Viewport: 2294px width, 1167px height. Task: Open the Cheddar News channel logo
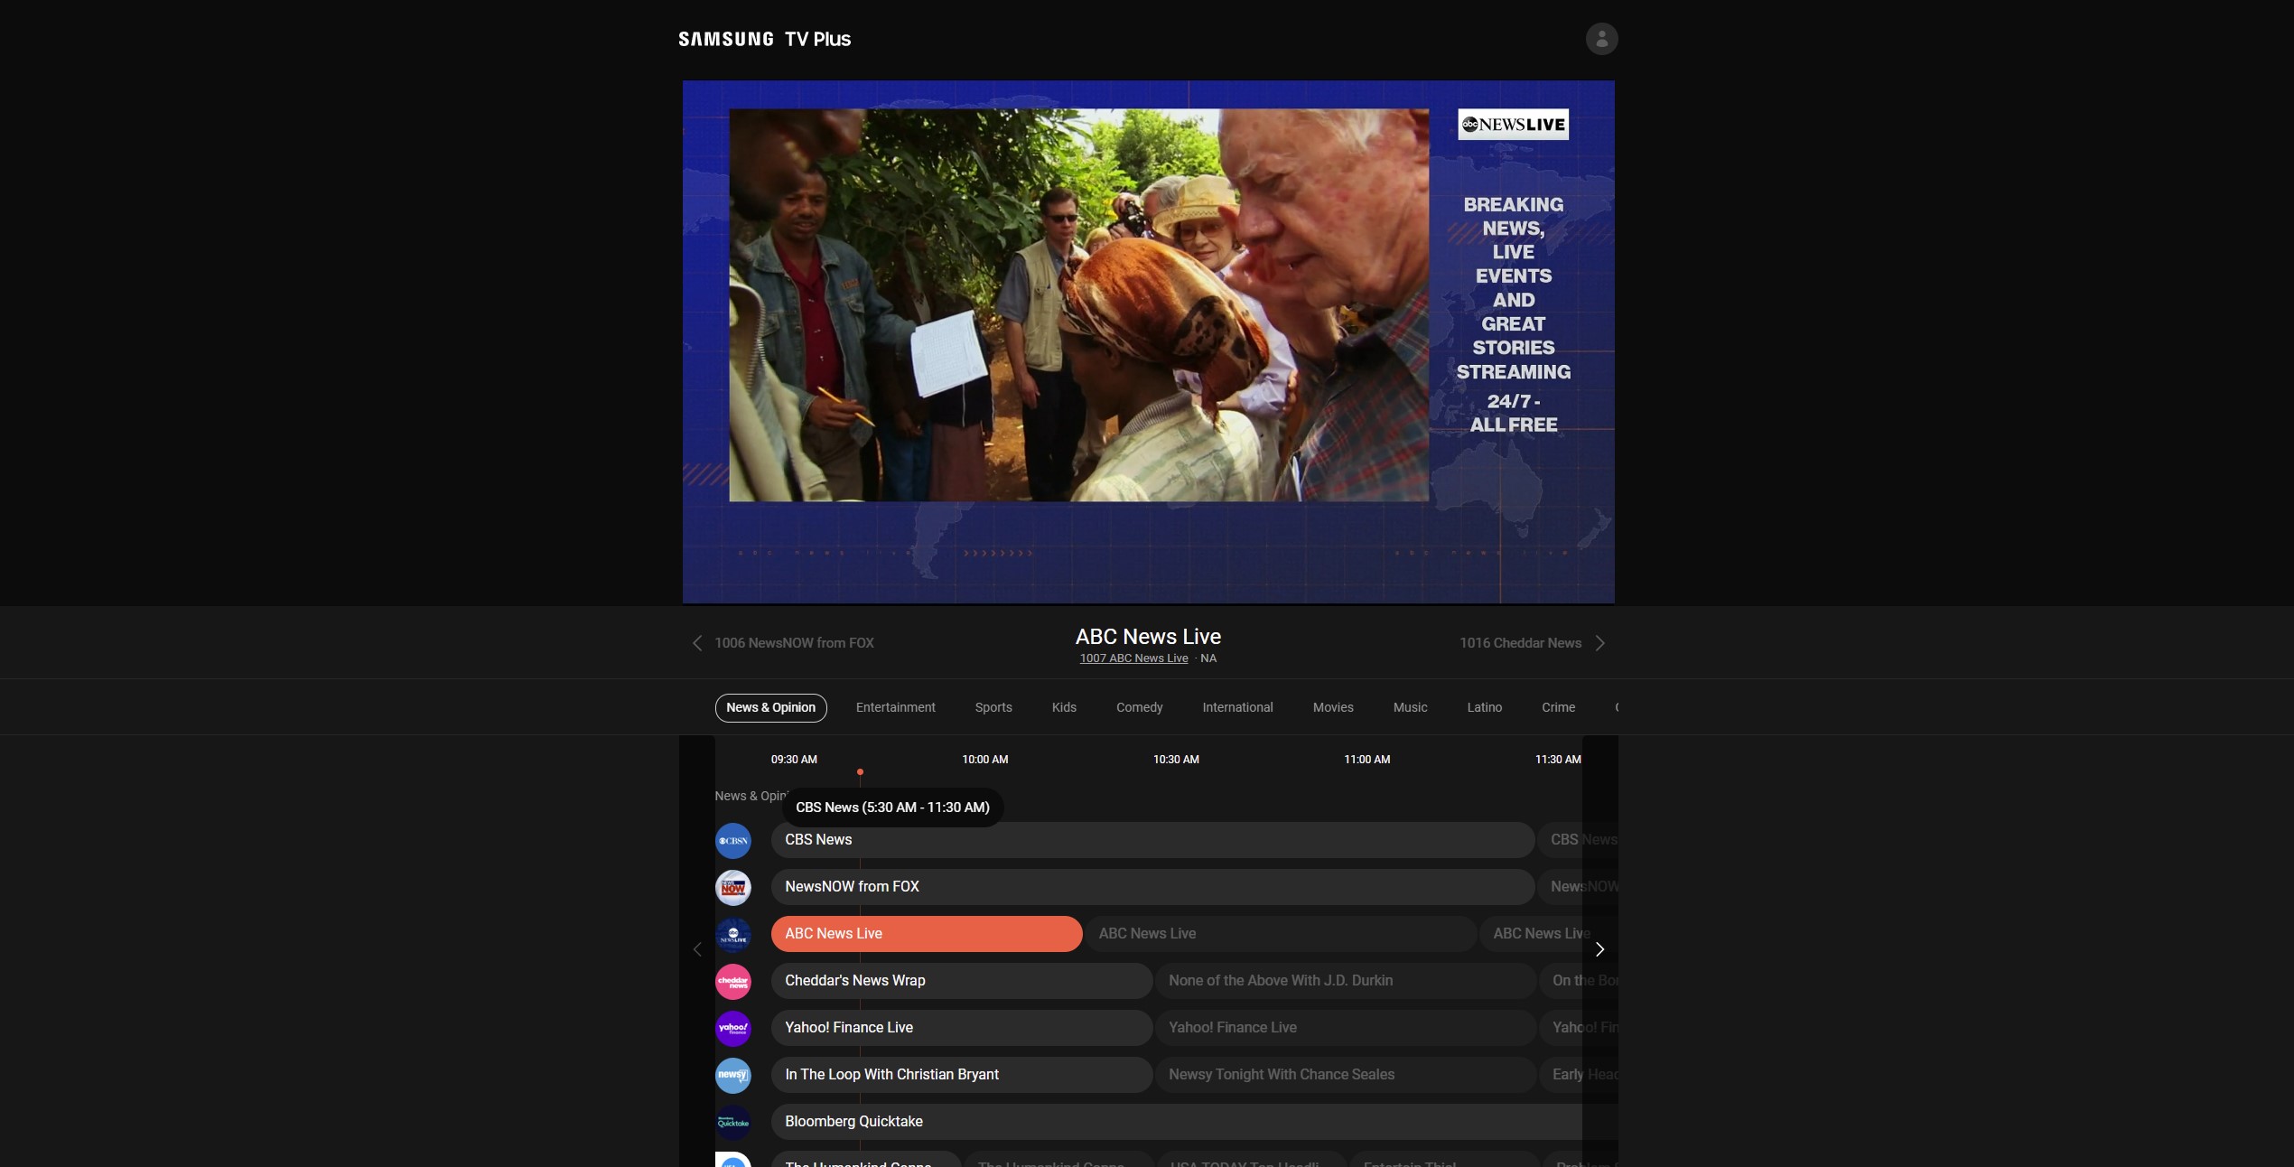click(732, 982)
